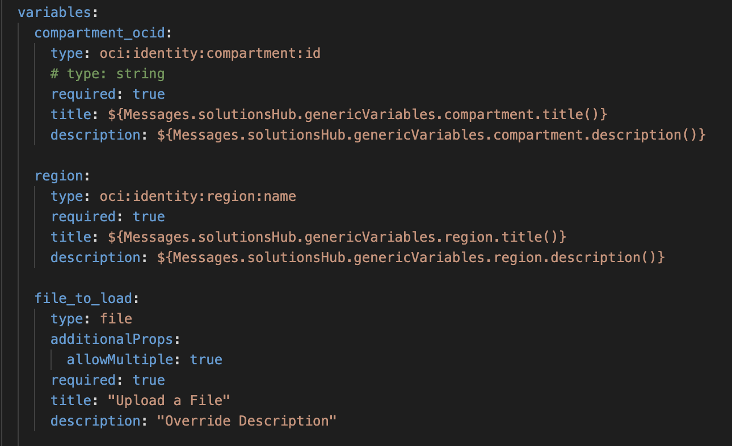
Task: Click the commented '# type: string' line
Action: (x=108, y=74)
